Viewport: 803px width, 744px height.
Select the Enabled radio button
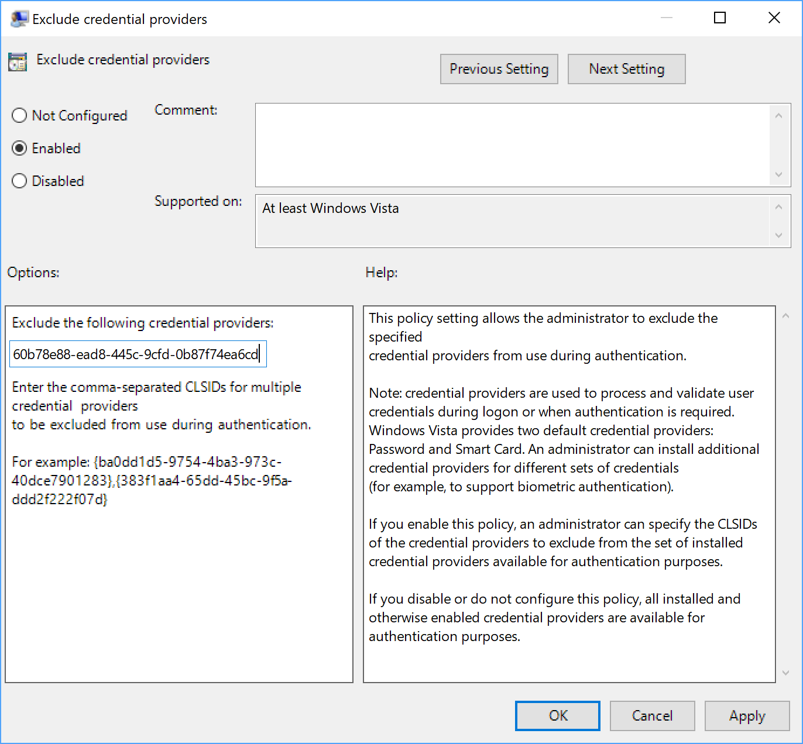19,149
